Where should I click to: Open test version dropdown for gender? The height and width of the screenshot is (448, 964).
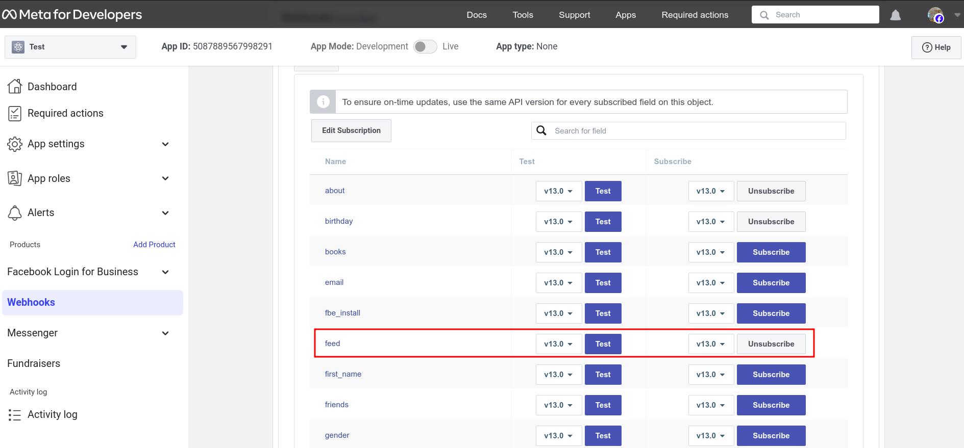tap(559, 436)
